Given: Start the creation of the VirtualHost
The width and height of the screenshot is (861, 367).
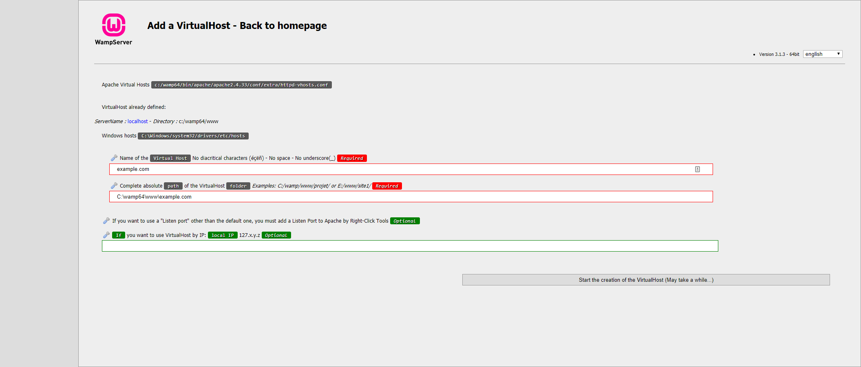Looking at the screenshot, I should click(646, 280).
